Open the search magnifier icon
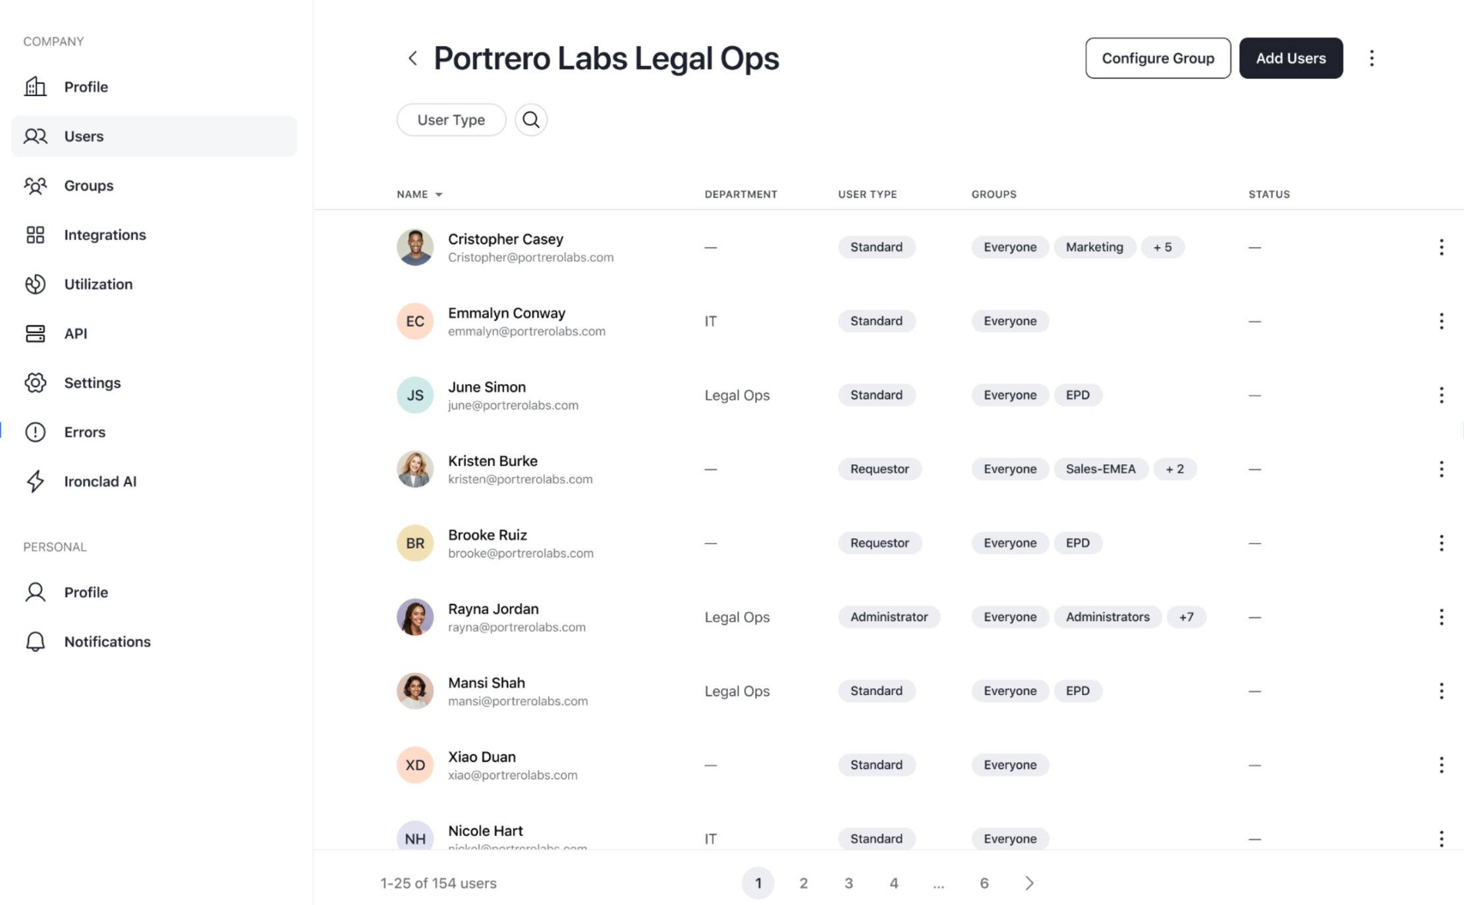The image size is (1464, 905). (x=531, y=120)
